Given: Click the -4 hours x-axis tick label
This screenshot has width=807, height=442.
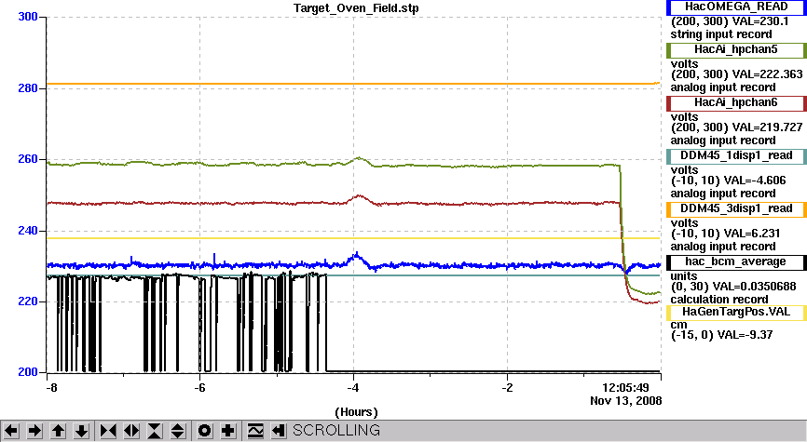Looking at the screenshot, I should click(353, 387).
